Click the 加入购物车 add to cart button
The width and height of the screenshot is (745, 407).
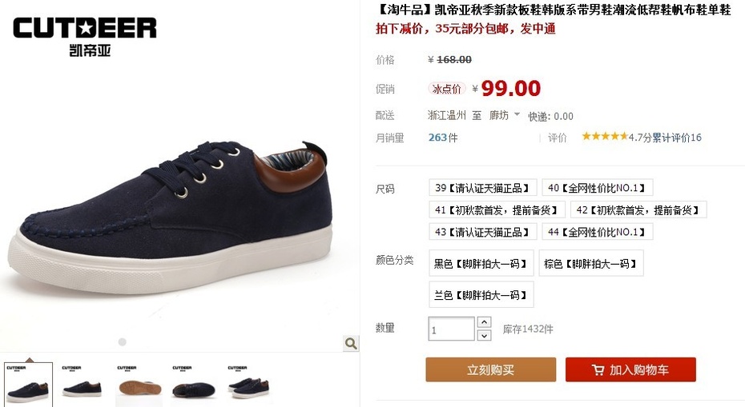(630, 369)
